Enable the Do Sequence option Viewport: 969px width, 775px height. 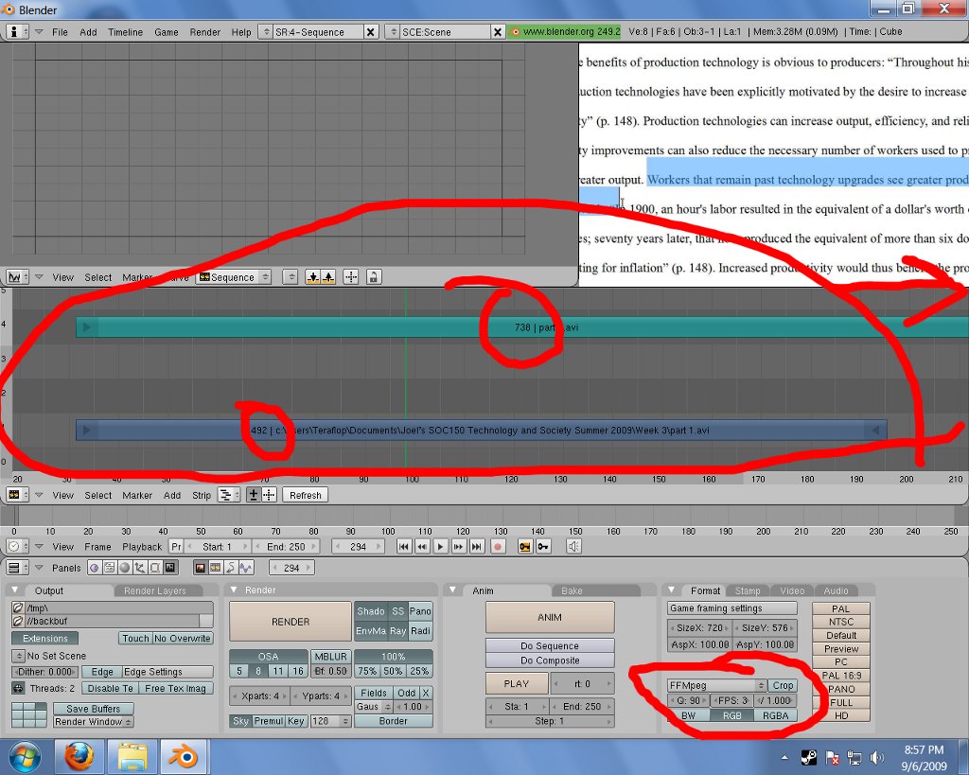[x=550, y=645]
